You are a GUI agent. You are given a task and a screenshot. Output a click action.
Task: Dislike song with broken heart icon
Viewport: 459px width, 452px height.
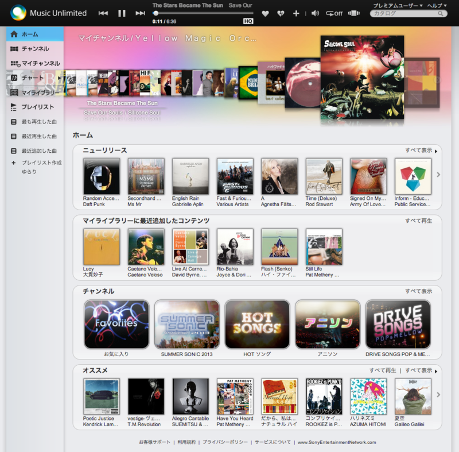pos(281,13)
